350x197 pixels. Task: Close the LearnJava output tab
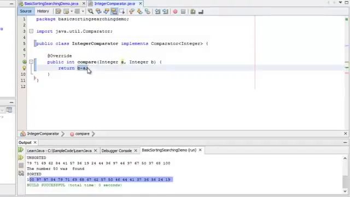point(96,151)
